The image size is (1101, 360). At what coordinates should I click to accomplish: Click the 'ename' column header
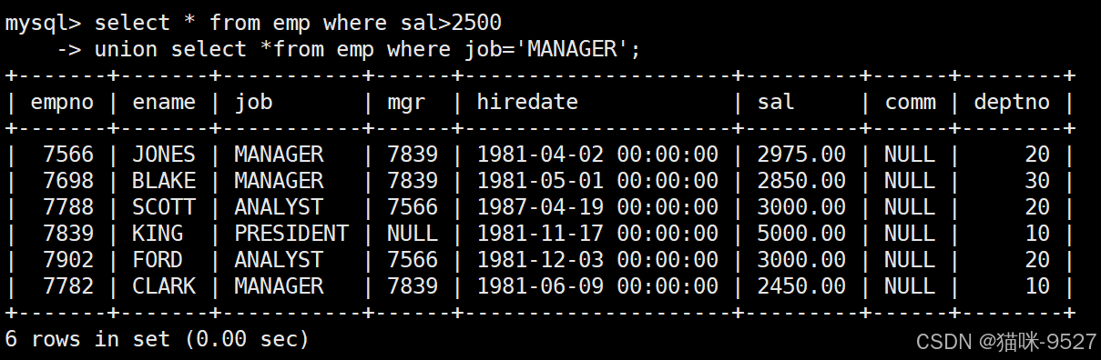coord(164,102)
